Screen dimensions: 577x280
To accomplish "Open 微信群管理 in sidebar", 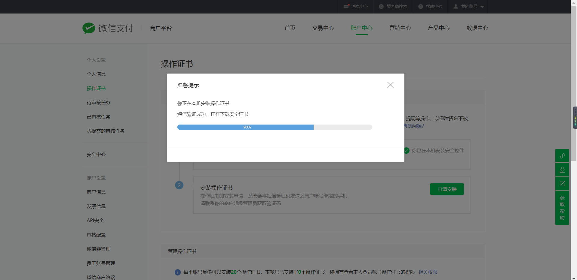I will (99, 249).
